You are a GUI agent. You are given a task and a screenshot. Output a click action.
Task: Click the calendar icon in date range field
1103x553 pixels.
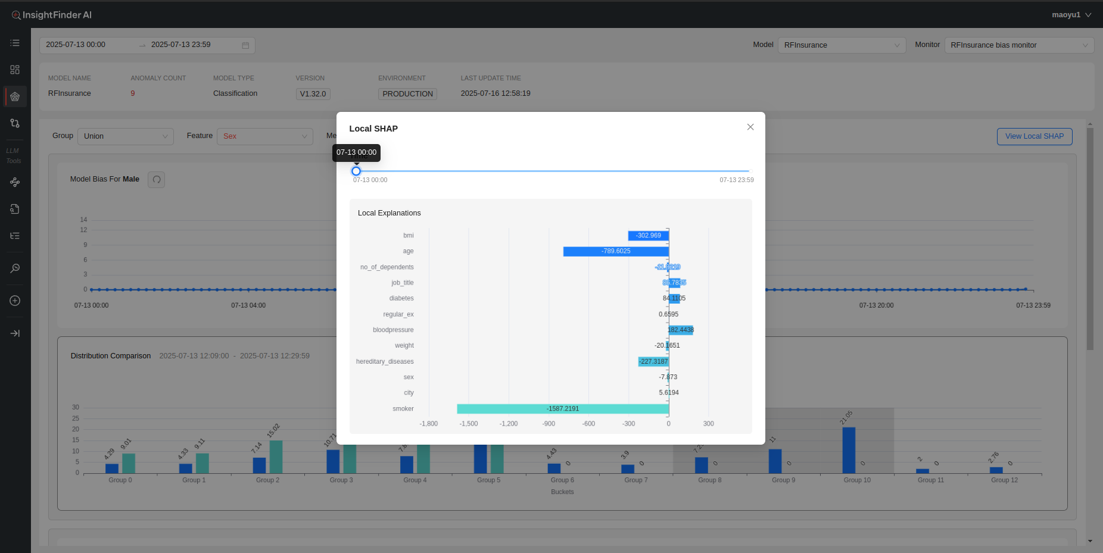click(245, 45)
